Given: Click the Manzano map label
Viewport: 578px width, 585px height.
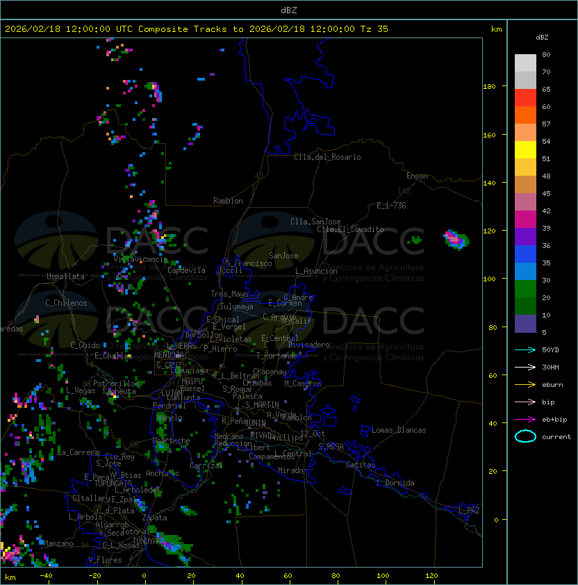Looking at the screenshot, I should (58, 543).
